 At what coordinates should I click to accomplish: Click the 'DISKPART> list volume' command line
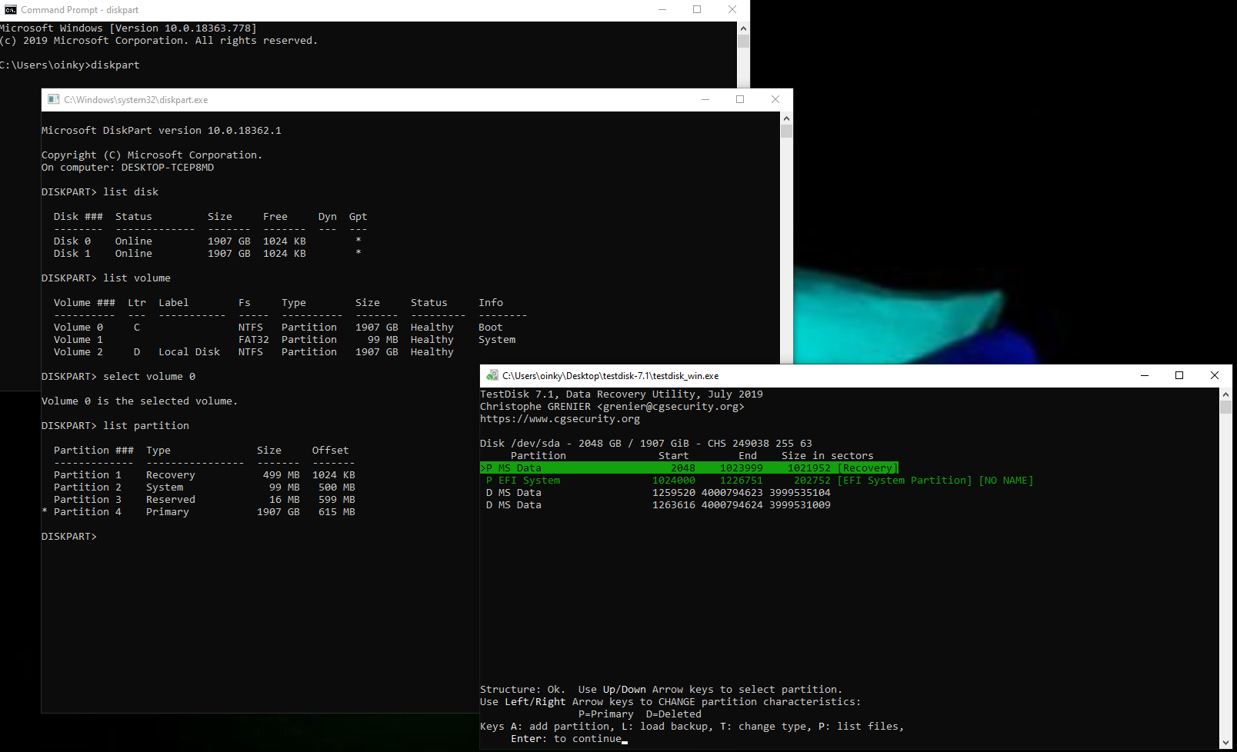tap(106, 278)
